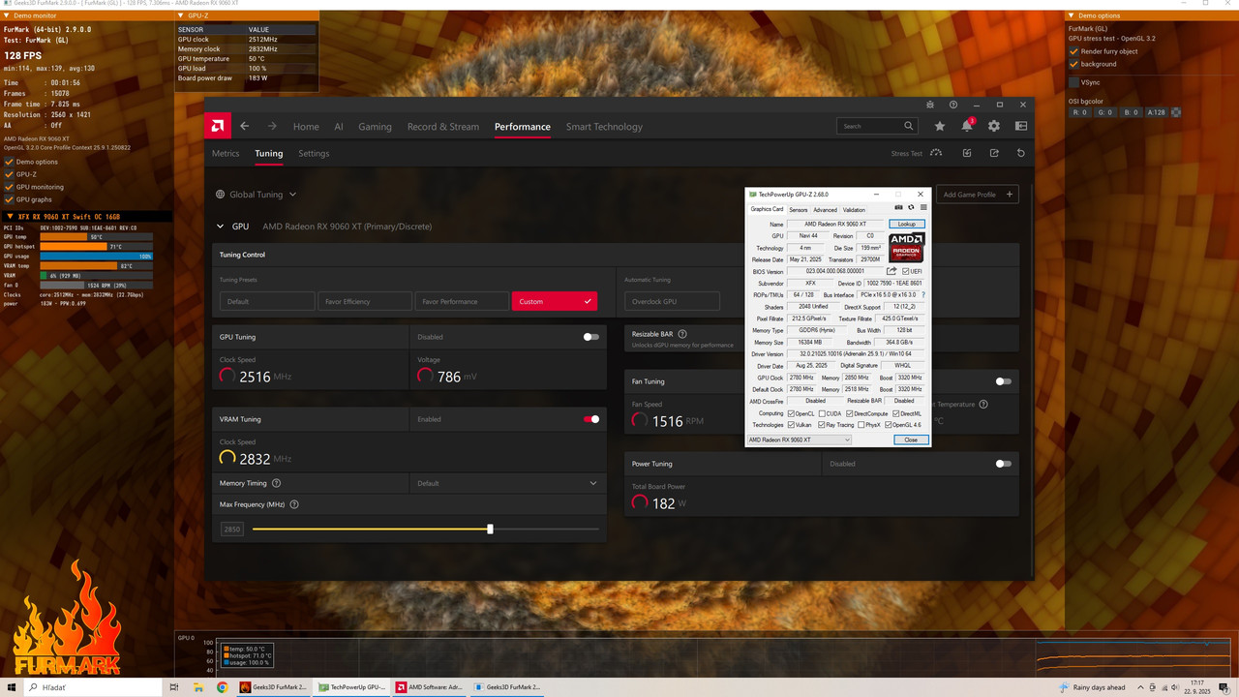The image size is (1239, 697).
Task: Click the Close button in GPU-Z
Action: [911, 439]
